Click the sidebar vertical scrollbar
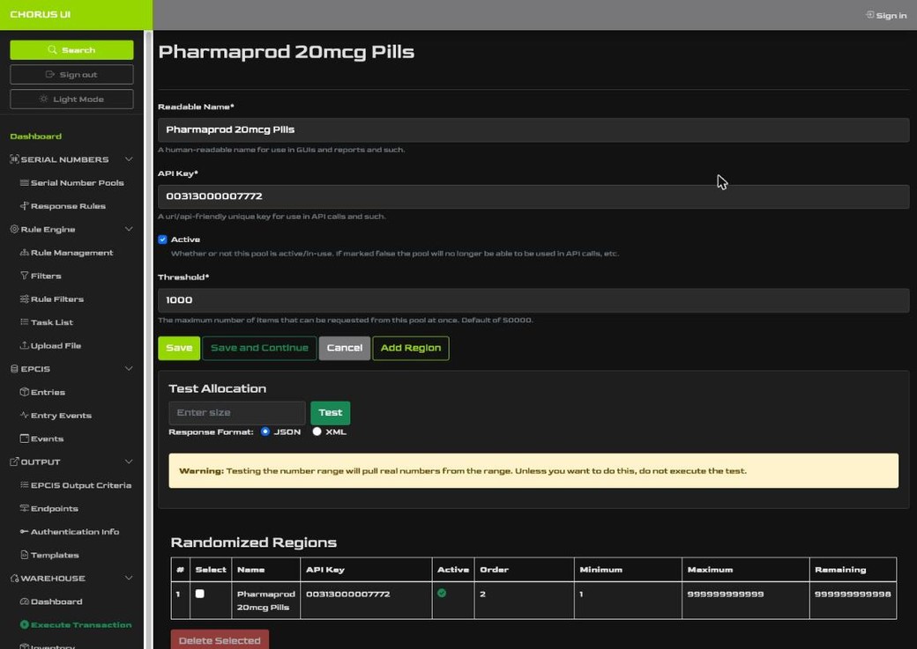 click(x=148, y=339)
